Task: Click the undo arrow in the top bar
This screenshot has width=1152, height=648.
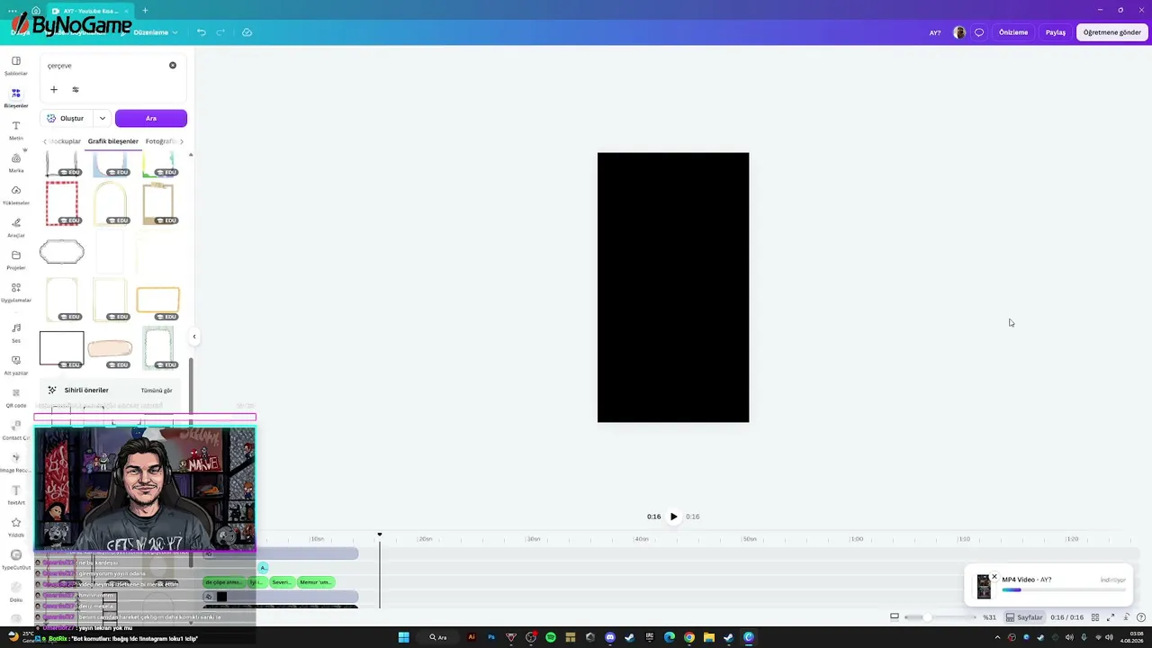Action: pos(202,32)
